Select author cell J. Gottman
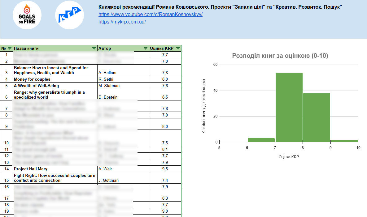Viewport: 367px width, 217px height. coord(108,180)
